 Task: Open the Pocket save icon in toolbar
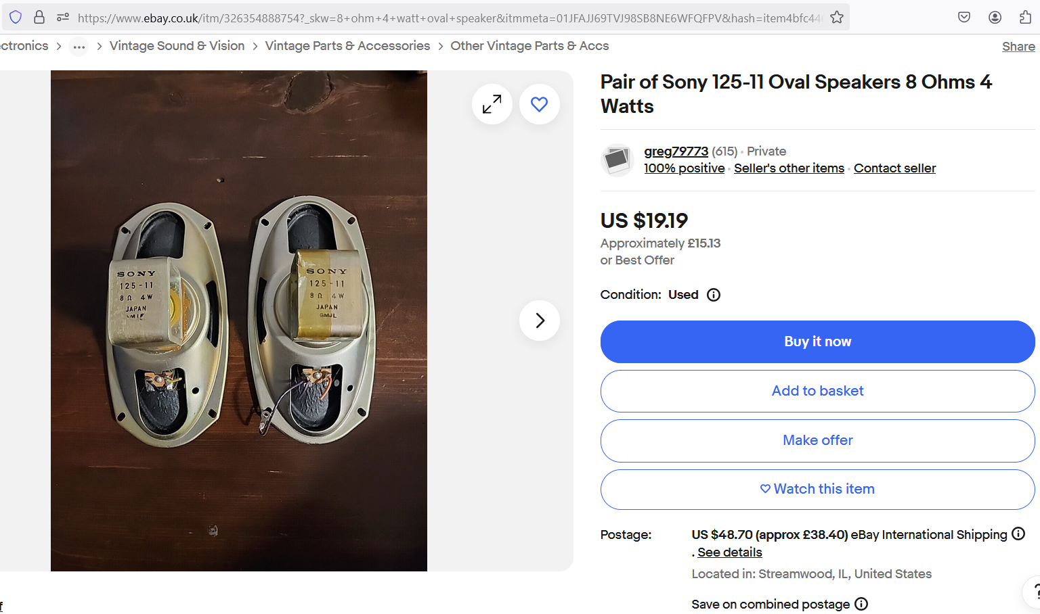coord(964,18)
